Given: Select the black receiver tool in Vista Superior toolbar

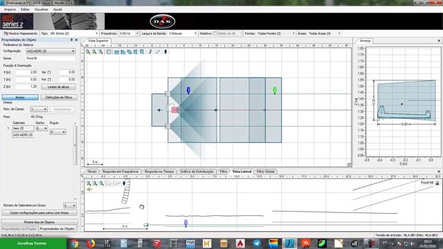Looking at the screenshot, I should (165, 52).
